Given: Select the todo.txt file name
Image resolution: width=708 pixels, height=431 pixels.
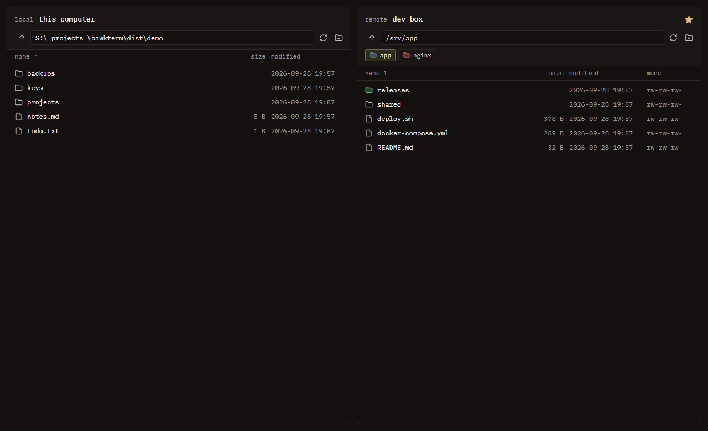Looking at the screenshot, I should (43, 131).
